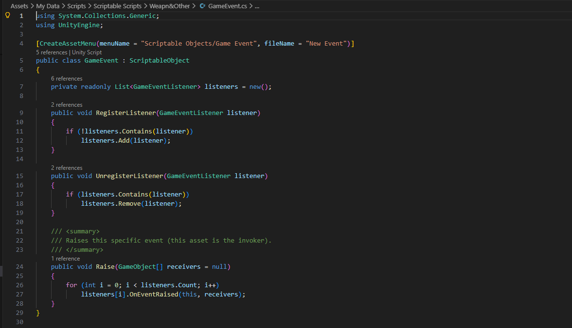
Task: Open 2 references CodeLens above UnregisterListener
Action: point(67,168)
